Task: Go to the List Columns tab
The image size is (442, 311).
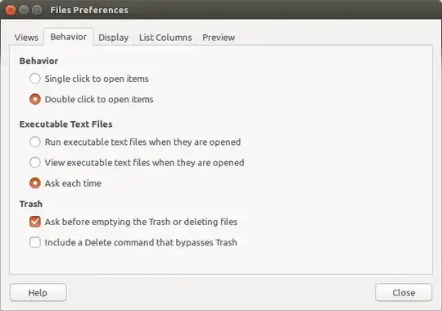Action: [165, 38]
